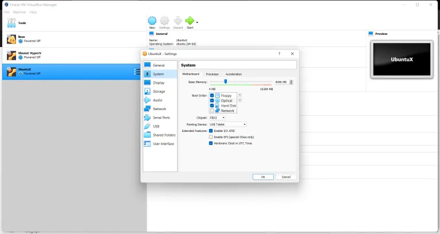
Task: Click the Base Memory value field
Action: point(281,82)
